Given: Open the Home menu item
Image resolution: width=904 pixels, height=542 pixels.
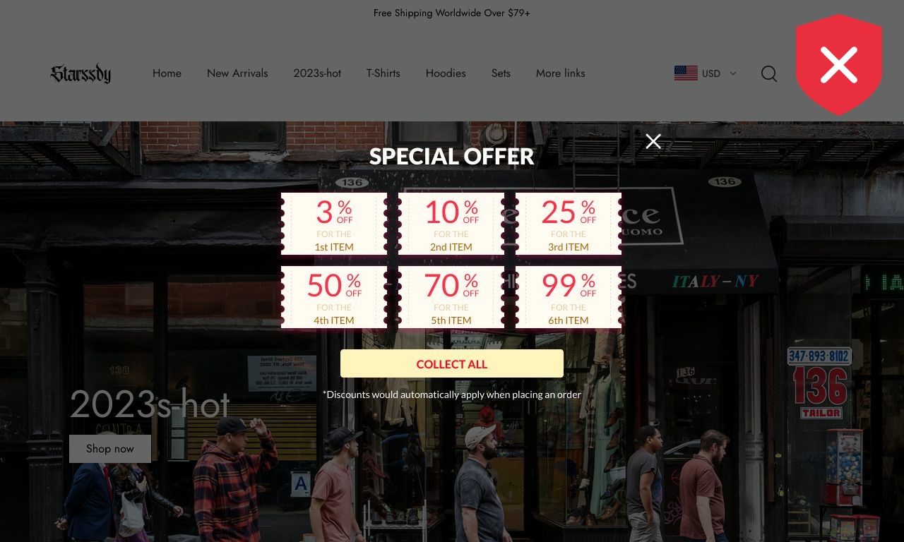Looking at the screenshot, I should [x=167, y=73].
